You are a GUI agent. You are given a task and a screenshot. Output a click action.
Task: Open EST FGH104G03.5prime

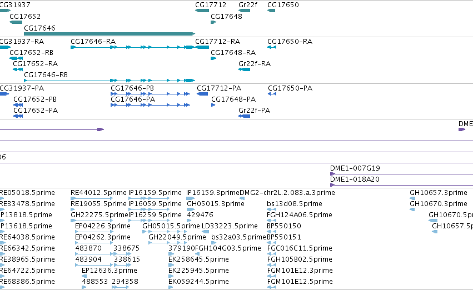tap(228, 248)
